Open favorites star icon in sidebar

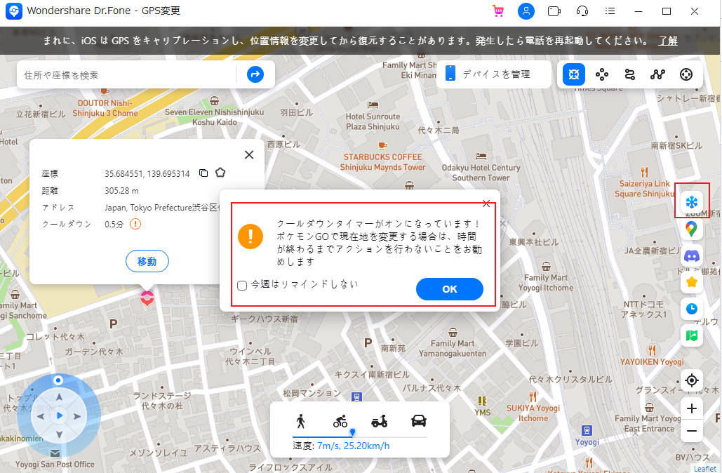coord(692,282)
